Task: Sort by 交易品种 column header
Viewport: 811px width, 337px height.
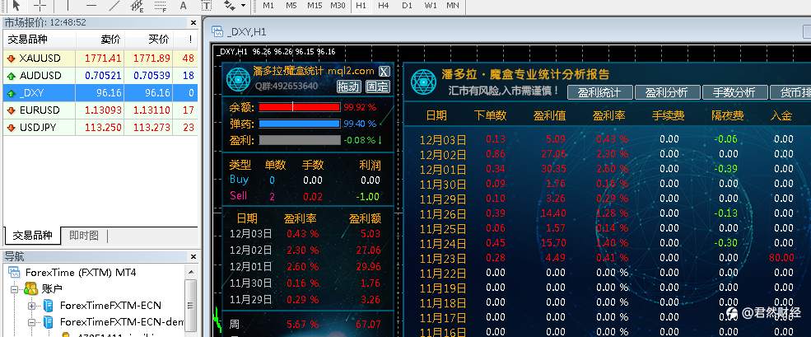Action: (x=40, y=40)
